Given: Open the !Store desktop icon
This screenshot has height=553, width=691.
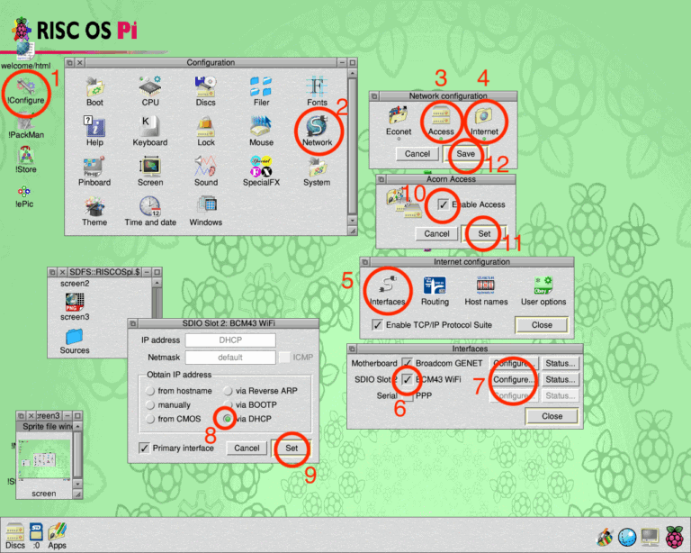Looking at the screenshot, I should [x=25, y=160].
